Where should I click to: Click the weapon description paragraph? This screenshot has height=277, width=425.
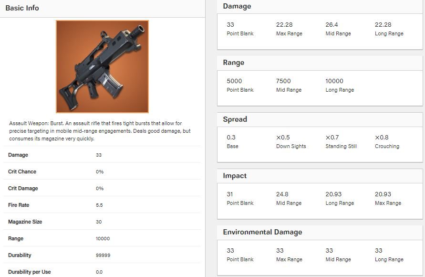click(100, 131)
